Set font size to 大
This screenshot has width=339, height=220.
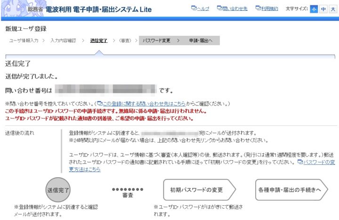332,9
